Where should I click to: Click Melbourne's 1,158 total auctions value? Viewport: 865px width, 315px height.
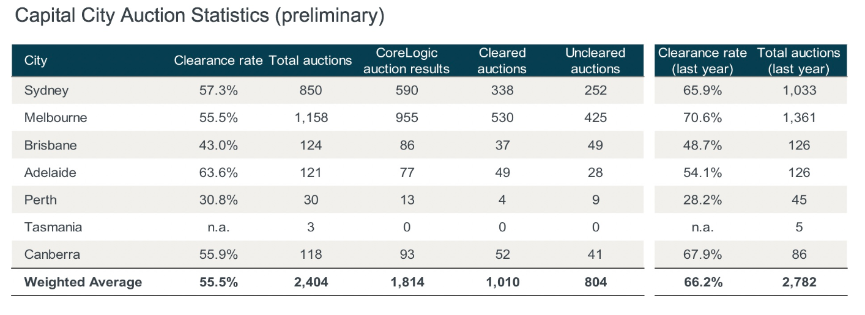coord(311,118)
